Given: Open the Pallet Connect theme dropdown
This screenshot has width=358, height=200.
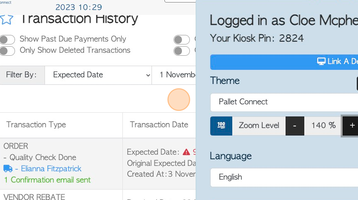Looking at the screenshot, I should [x=284, y=102].
